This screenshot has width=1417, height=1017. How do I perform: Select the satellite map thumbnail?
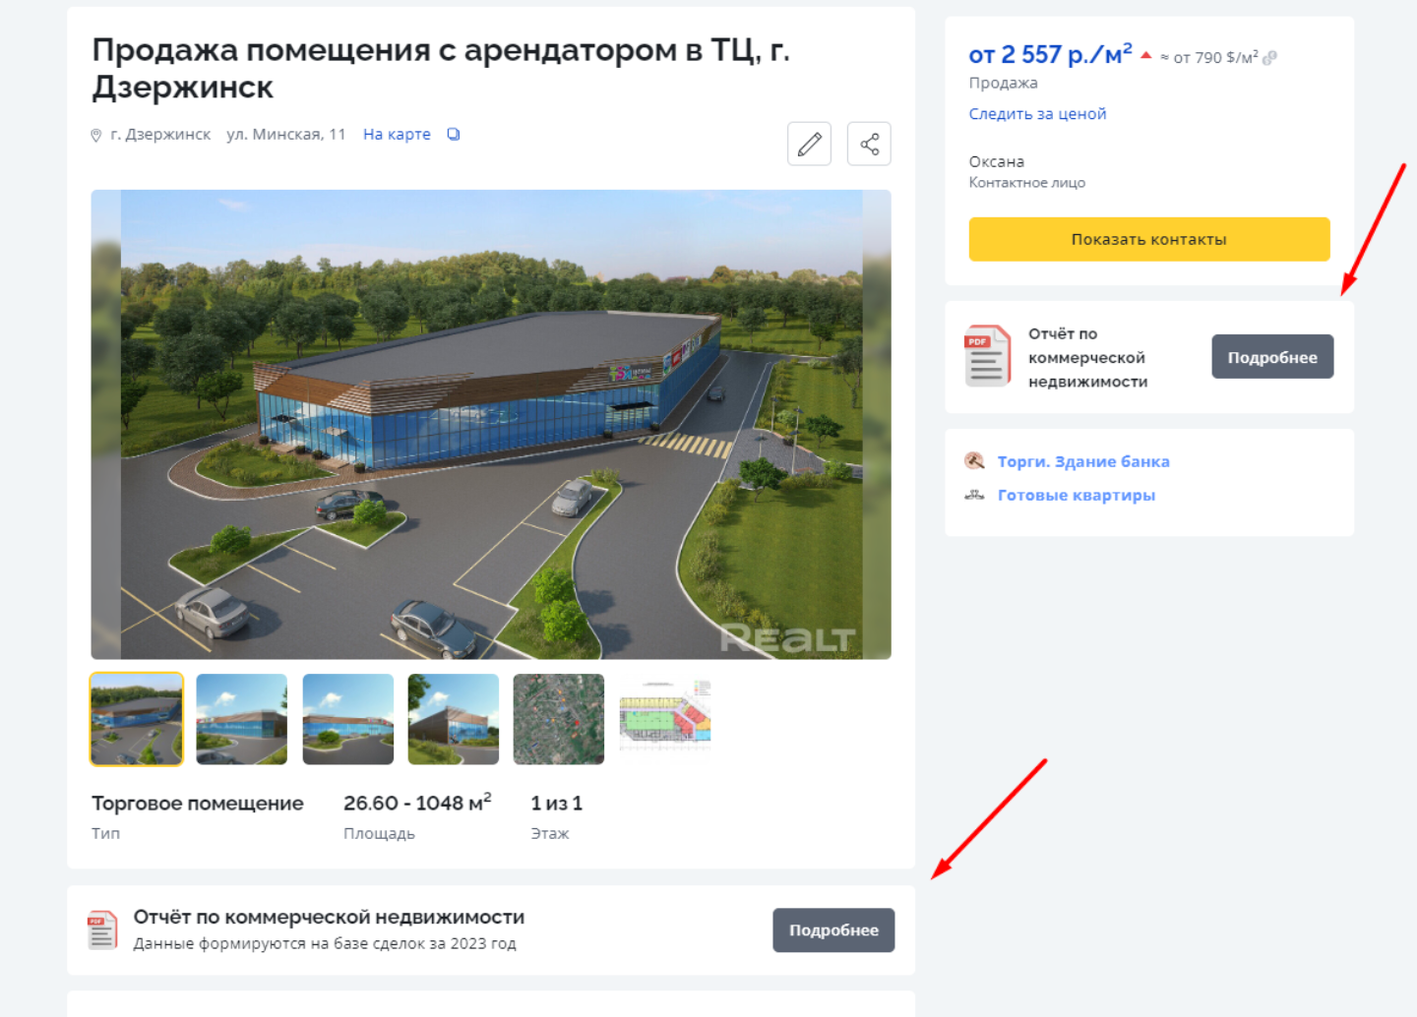pos(559,719)
